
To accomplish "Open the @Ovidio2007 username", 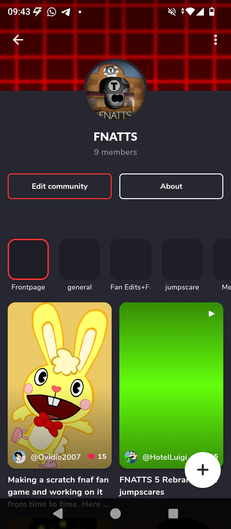I will (56, 457).
